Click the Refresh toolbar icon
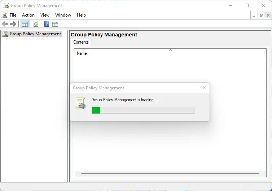Image resolution: width=272 pixels, height=191 pixels. [x=36, y=24]
